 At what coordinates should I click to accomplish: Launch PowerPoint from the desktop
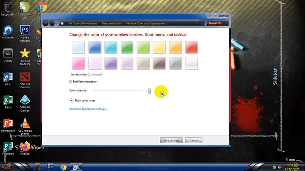tap(8, 125)
